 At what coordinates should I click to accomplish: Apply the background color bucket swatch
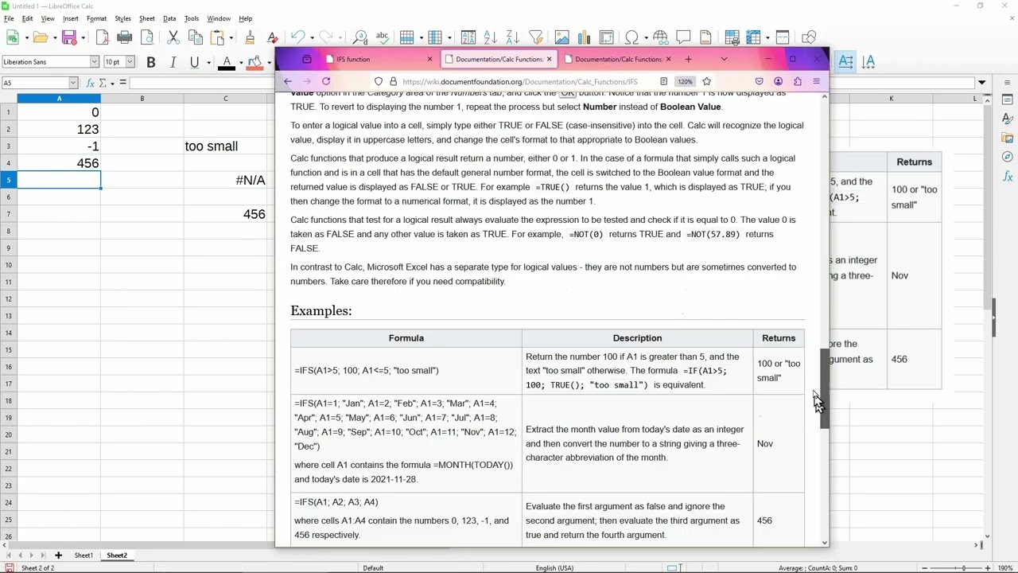pyautogui.click(x=254, y=62)
